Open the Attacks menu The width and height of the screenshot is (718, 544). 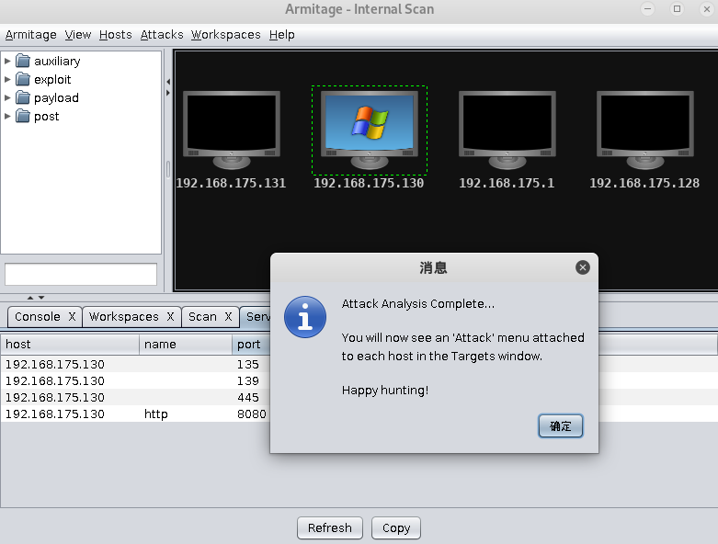162,35
